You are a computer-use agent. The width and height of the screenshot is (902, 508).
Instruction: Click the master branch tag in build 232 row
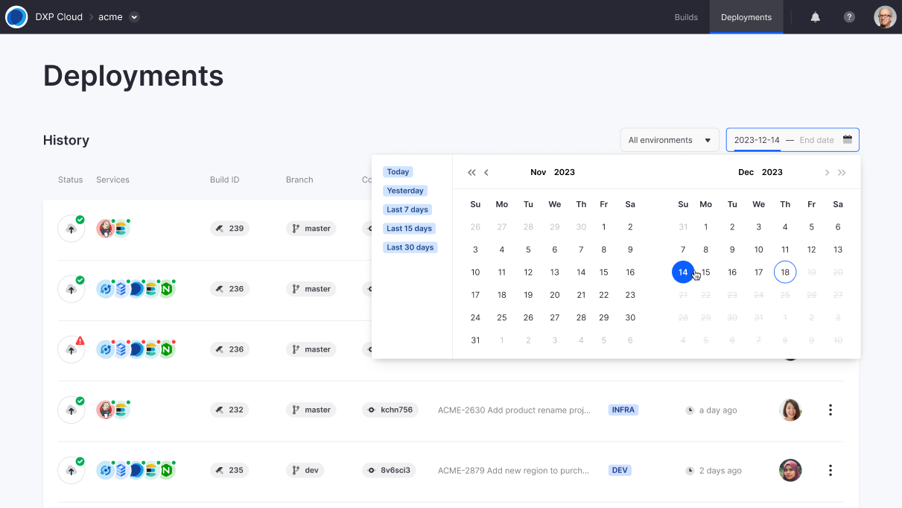tap(311, 410)
